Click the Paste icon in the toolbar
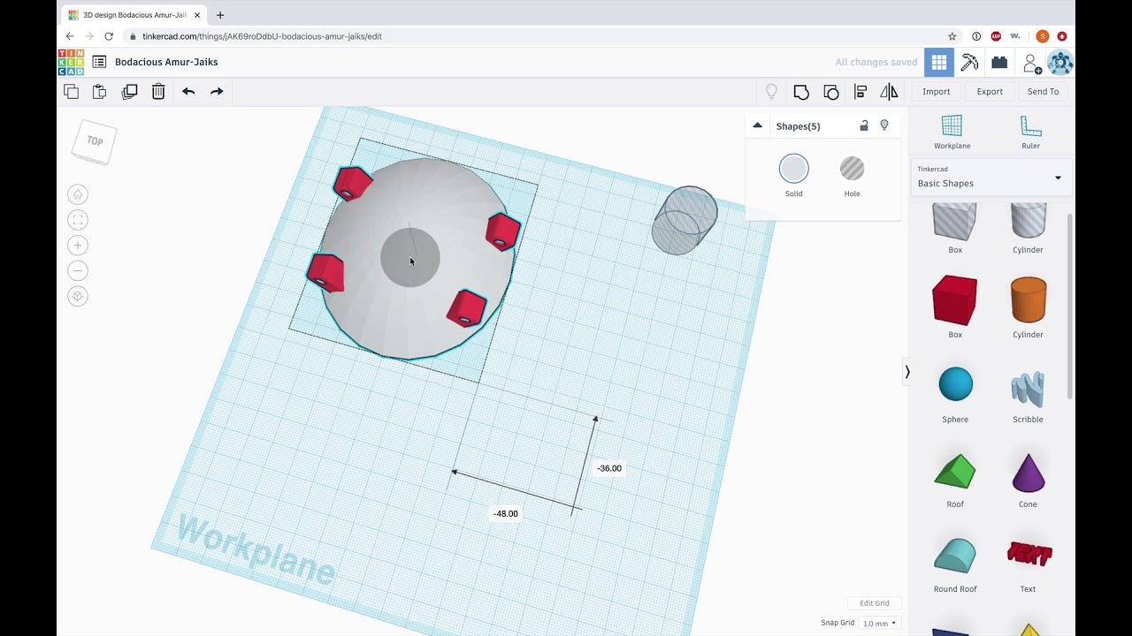1132x636 pixels. 100,91
